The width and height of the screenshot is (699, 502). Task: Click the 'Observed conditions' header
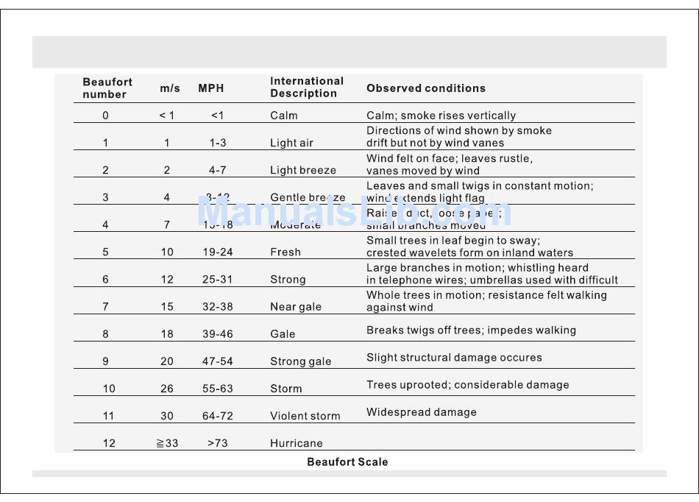426,88
